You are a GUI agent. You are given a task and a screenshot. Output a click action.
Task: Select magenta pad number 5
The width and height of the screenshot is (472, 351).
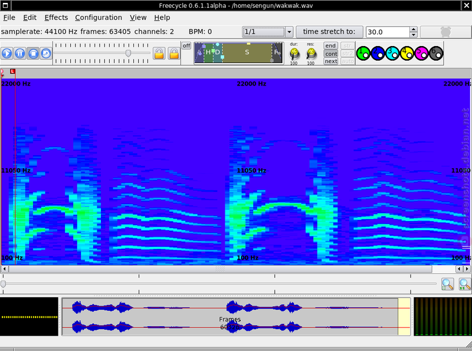click(421, 54)
